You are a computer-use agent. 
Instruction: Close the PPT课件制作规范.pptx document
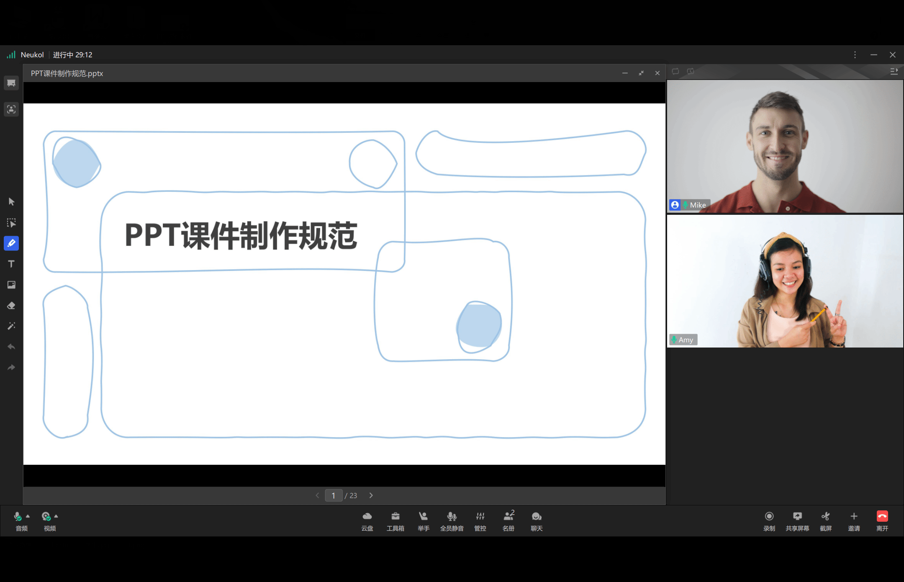point(657,73)
